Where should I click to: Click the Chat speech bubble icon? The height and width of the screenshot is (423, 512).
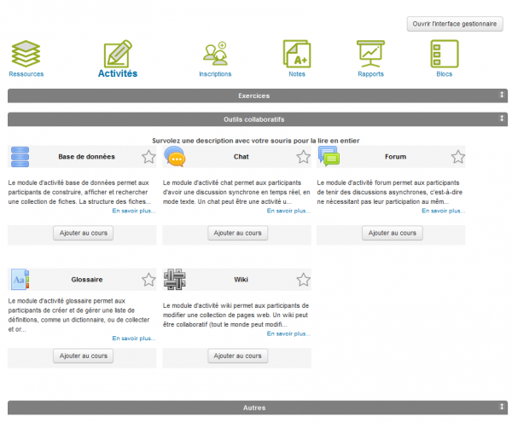[x=174, y=157]
